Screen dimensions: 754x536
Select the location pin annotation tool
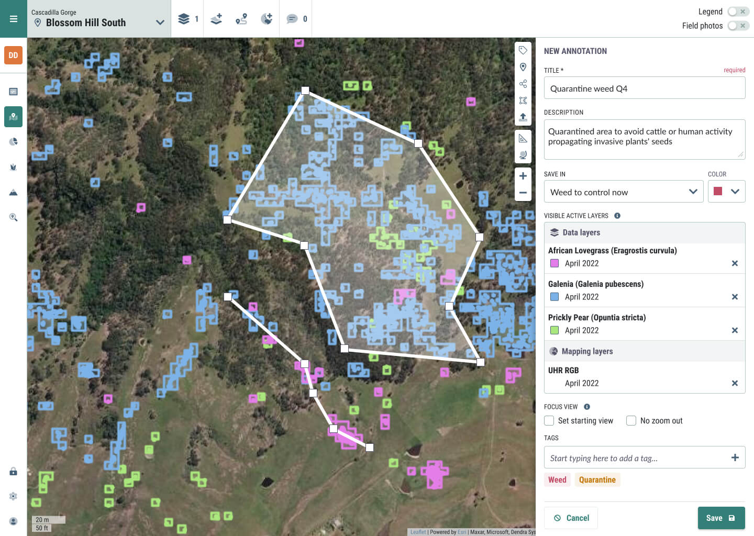523,67
